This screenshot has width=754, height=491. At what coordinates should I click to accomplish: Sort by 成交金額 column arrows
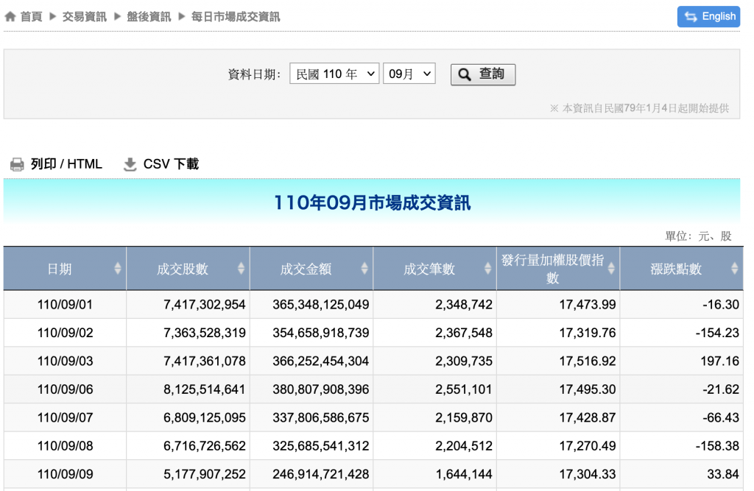tap(364, 269)
